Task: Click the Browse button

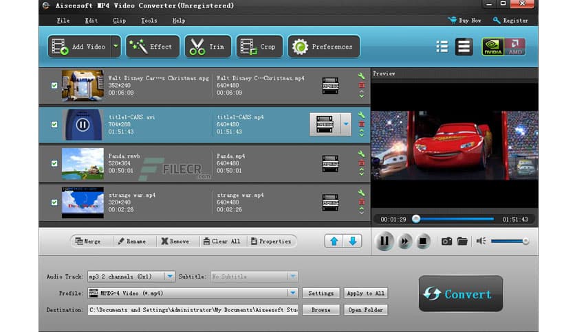Action: click(321, 309)
